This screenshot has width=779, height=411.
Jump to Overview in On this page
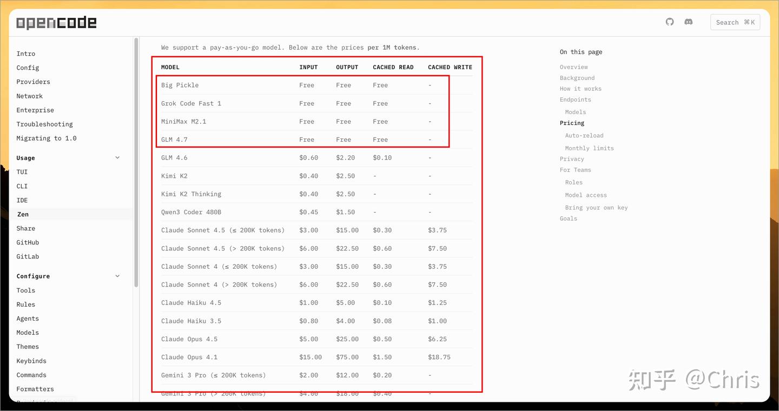574,67
